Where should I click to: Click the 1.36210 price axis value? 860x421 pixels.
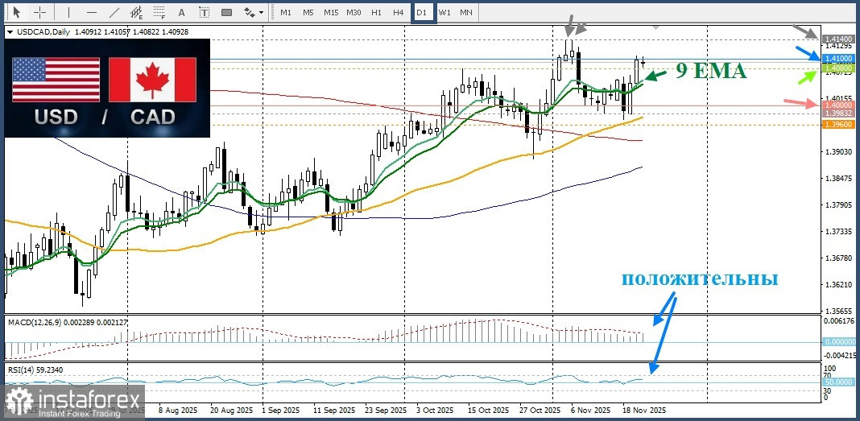point(837,285)
